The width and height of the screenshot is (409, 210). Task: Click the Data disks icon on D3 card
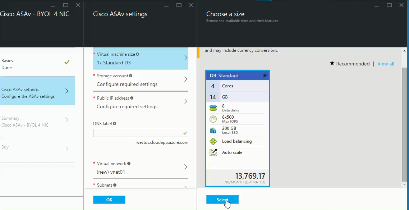(x=213, y=108)
